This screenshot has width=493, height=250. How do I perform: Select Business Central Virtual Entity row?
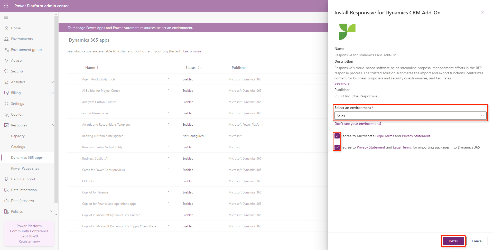pos(197,147)
